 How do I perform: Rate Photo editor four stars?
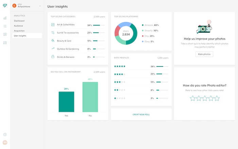211,98
